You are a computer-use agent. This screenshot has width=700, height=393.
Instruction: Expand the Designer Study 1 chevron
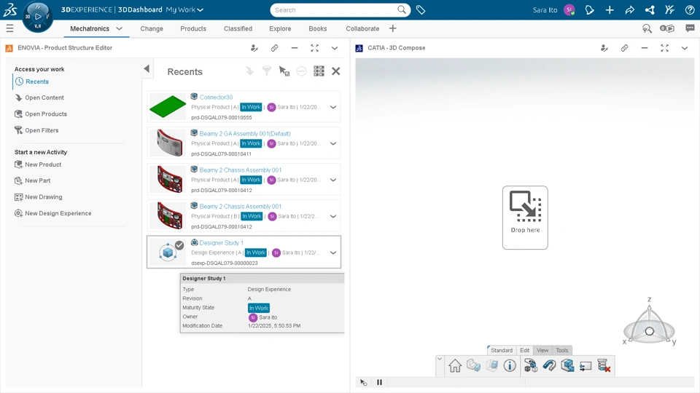point(333,253)
